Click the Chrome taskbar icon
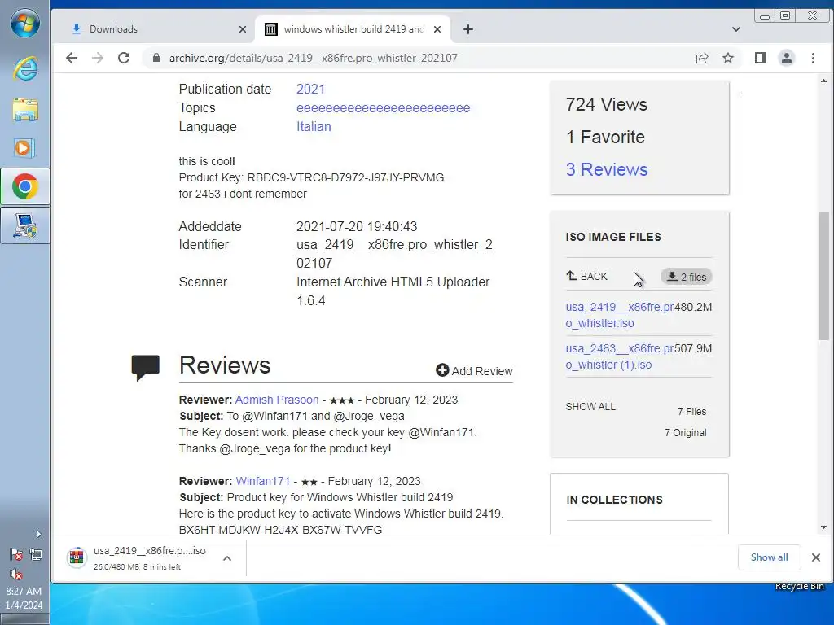Screen dimensions: 834x625 25,186
